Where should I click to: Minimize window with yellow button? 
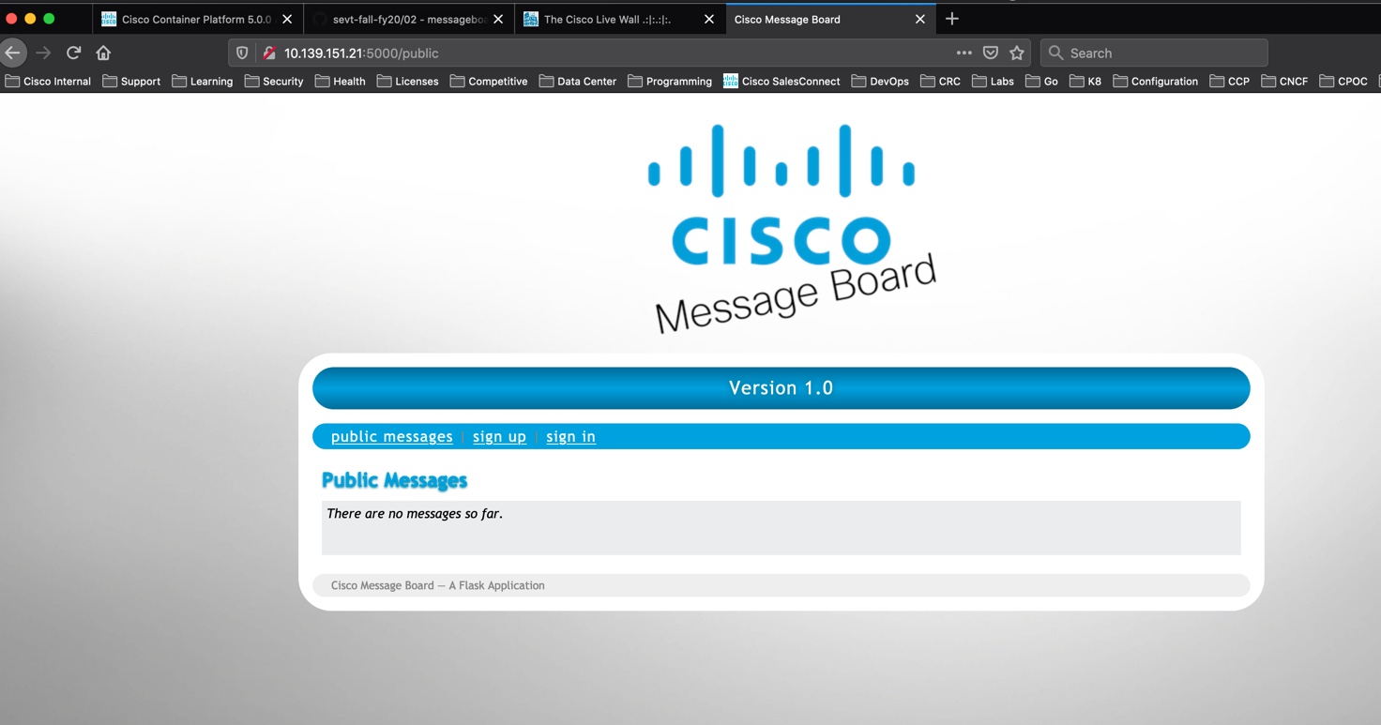[x=30, y=19]
